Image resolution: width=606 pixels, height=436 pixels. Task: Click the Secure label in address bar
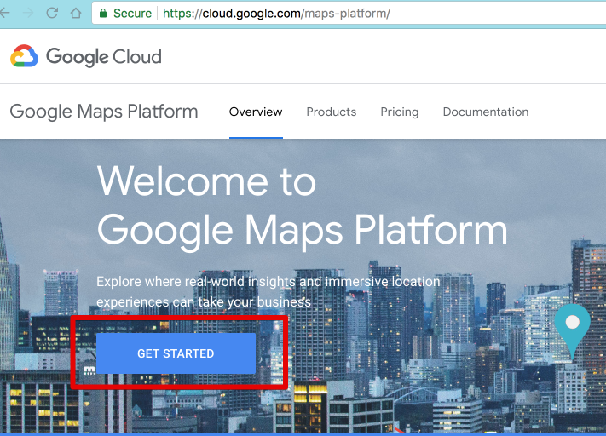pos(132,14)
